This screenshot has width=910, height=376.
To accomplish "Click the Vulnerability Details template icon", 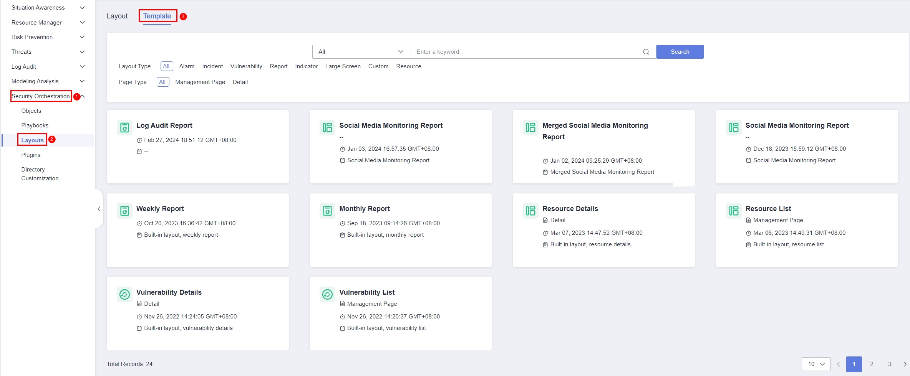I will (124, 294).
